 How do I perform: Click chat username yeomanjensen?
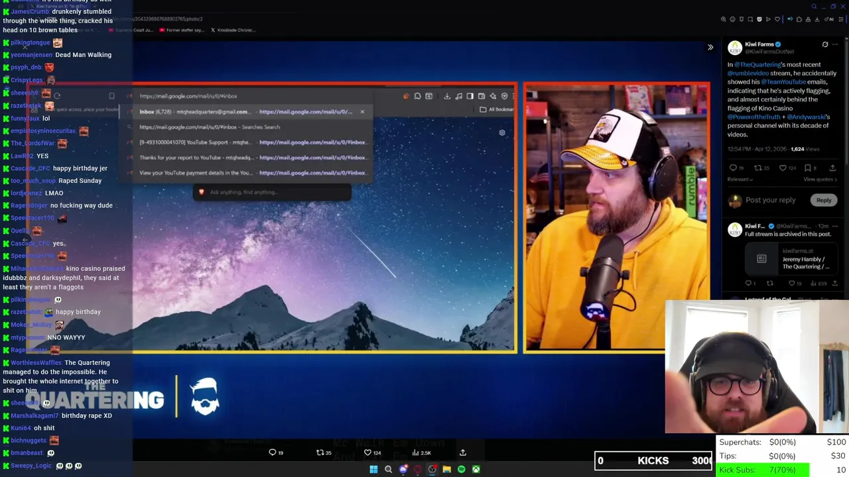click(31, 55)
